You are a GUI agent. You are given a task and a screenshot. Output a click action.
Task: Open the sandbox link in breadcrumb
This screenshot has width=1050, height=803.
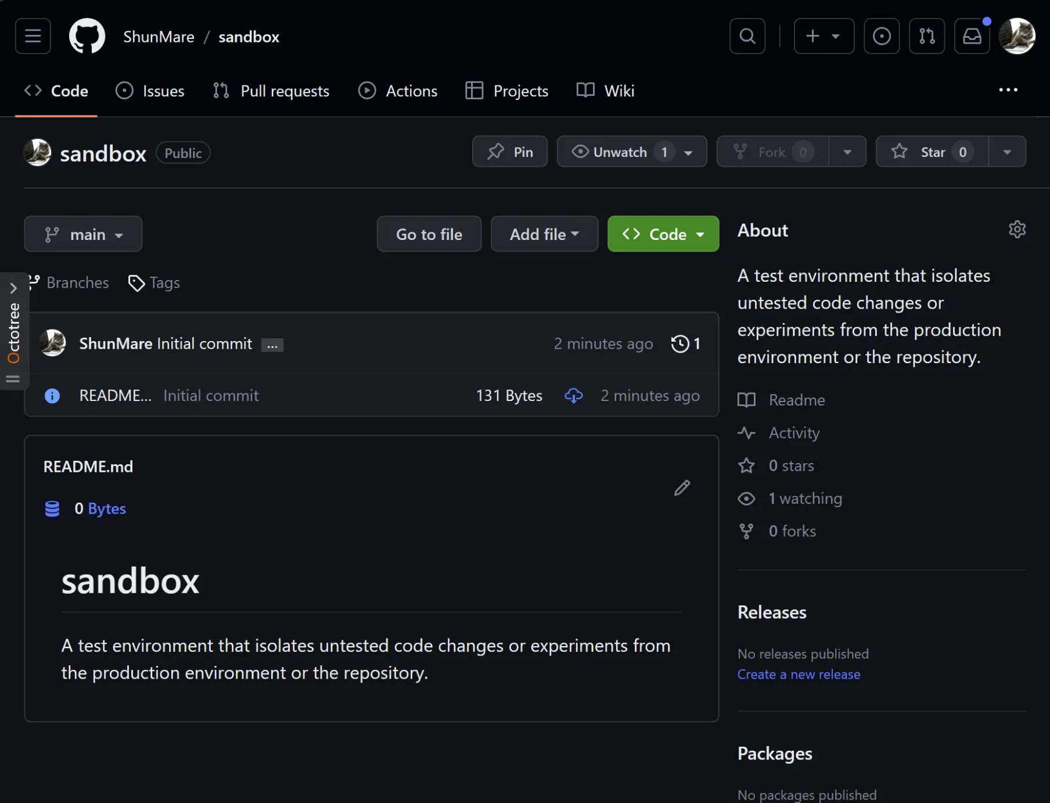click(x=249, y=37)
